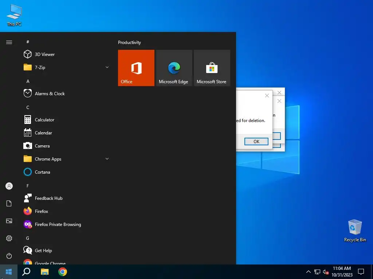Select the Recycle Bin desktop icon
Screen dimensions: 373x279
355,231
